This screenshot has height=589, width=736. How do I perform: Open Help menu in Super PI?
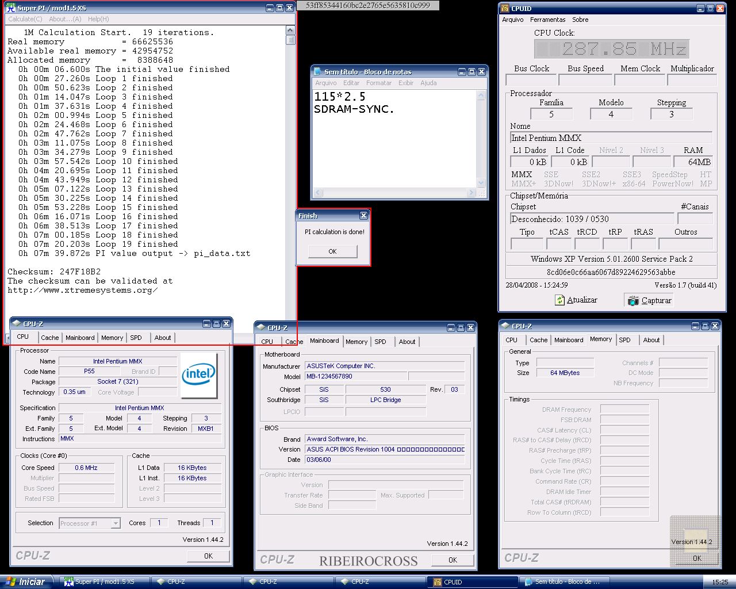(x=98, y=19)
